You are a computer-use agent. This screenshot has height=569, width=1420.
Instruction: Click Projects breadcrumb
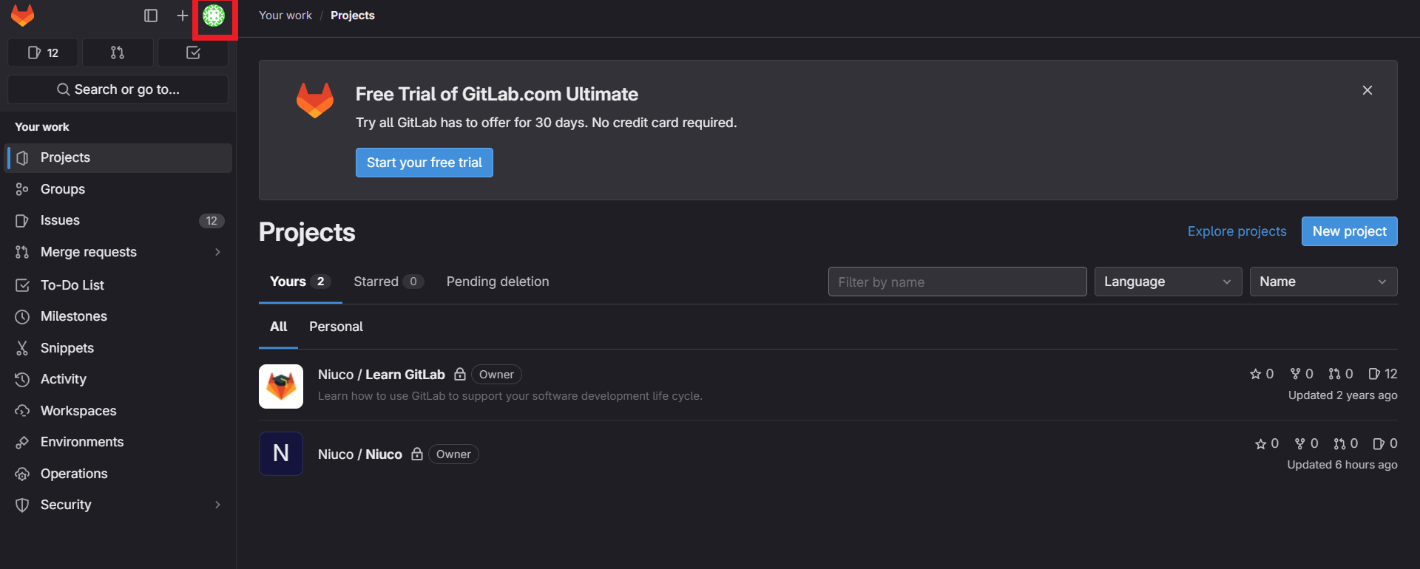coord(353,16)
